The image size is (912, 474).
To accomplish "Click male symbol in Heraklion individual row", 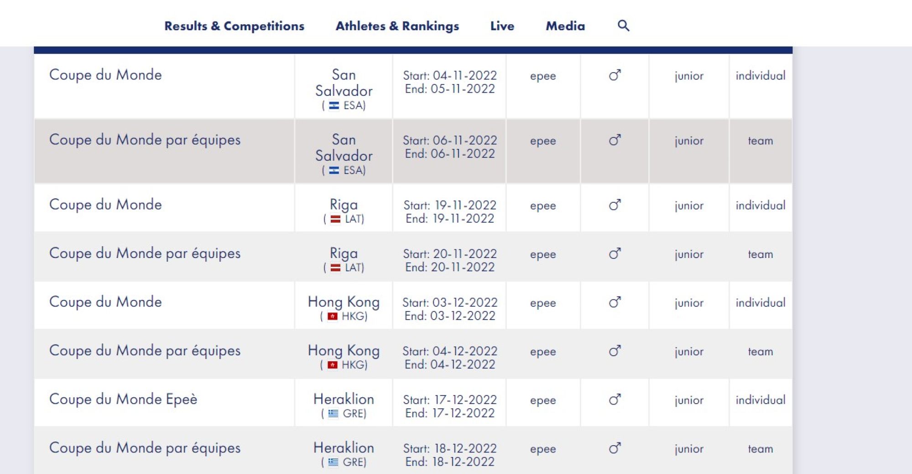I will click(x=615, y=400).
